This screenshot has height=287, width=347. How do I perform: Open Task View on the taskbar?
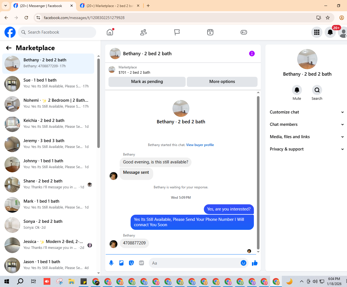point(33,281)
